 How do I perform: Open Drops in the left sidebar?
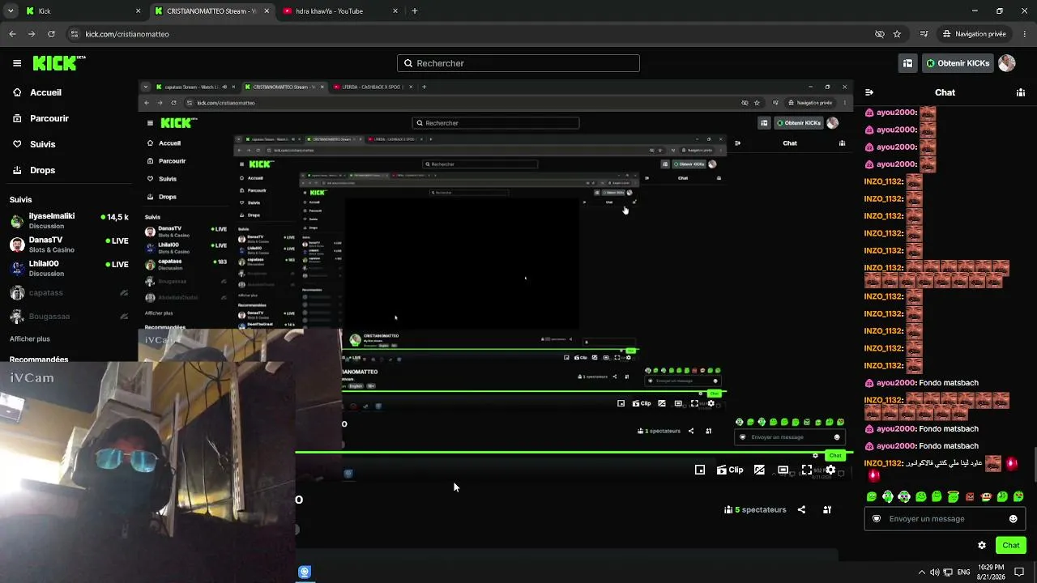tap(34, 170)
